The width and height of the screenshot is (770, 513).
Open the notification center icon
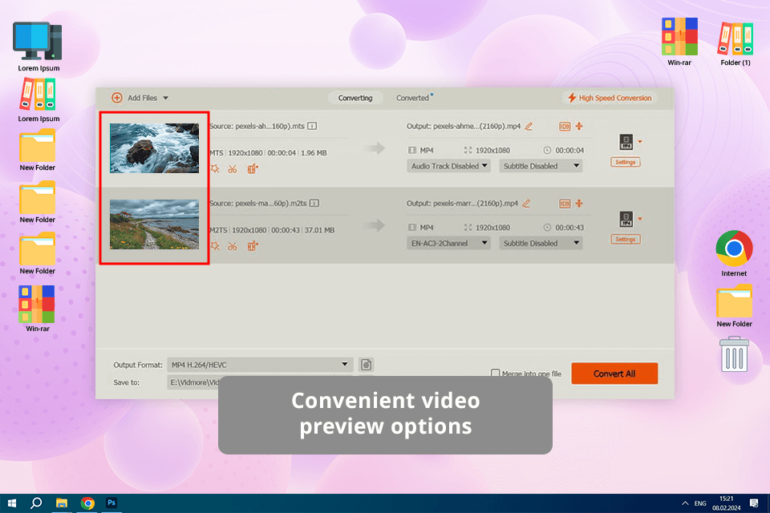[x=754, y=503]
